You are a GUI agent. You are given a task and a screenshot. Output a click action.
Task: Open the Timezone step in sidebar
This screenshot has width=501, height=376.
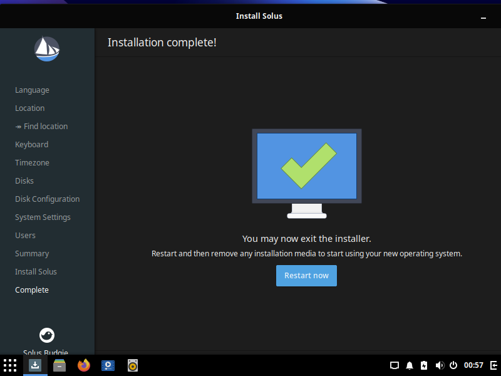click(33, 163)
